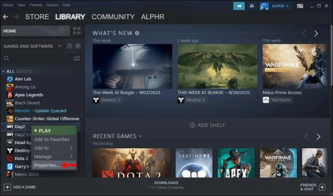This screenshot has height=196, width=333.
Task: Go back with the left arrow
Action: tap(5, 17)
